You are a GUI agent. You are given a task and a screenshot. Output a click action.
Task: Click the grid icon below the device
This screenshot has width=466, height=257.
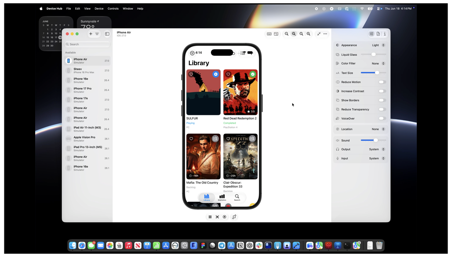pos(210,217)
